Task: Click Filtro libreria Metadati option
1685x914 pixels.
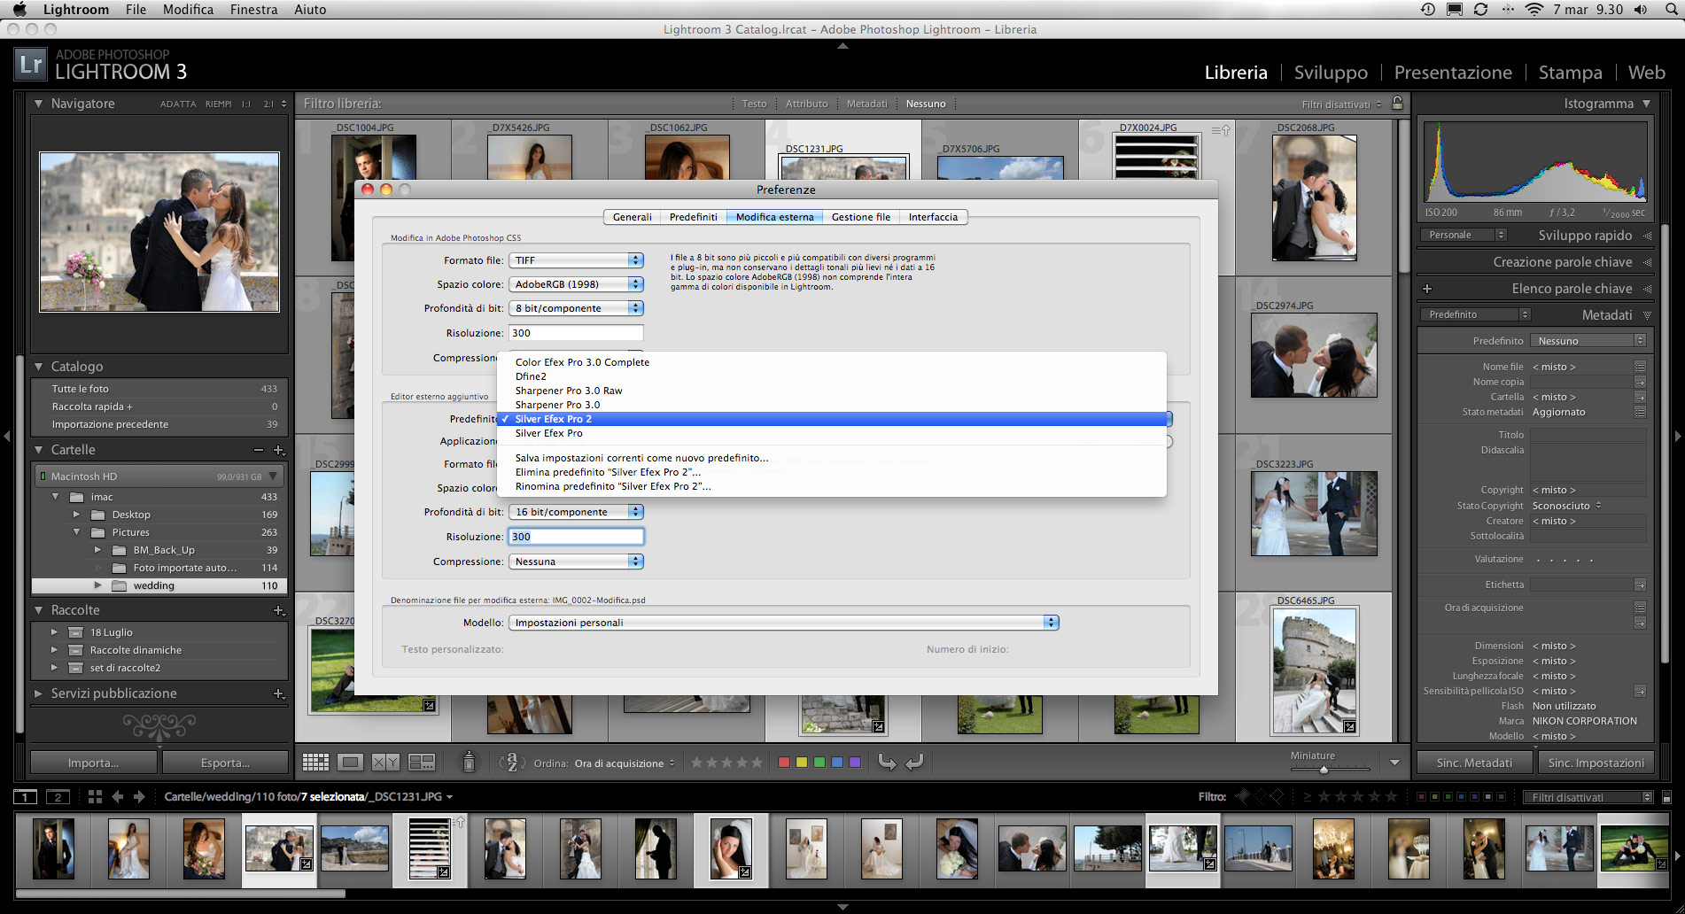Action: tap(866, 104)
